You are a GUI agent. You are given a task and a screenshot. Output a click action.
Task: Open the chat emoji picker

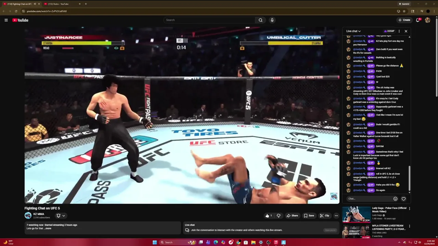(x=395, y=199)
